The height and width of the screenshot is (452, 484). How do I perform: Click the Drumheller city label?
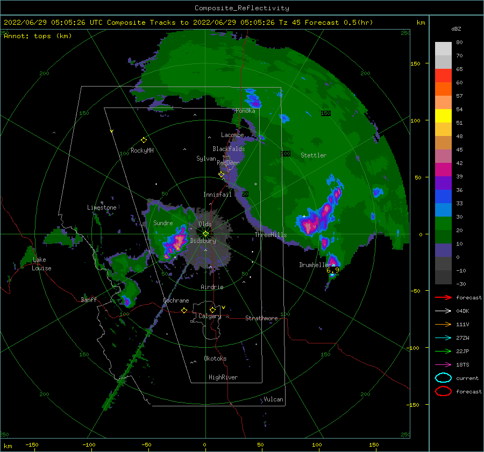tap(315, 265)
